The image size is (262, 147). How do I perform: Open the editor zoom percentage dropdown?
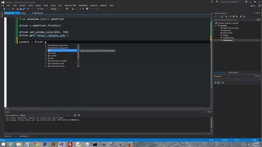(x=11, y=108)
